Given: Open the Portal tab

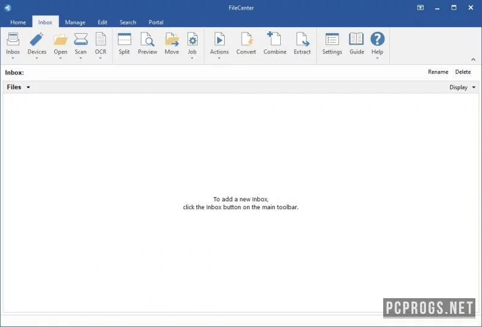Looking at the screenshot, I should (x=156, y=22).
